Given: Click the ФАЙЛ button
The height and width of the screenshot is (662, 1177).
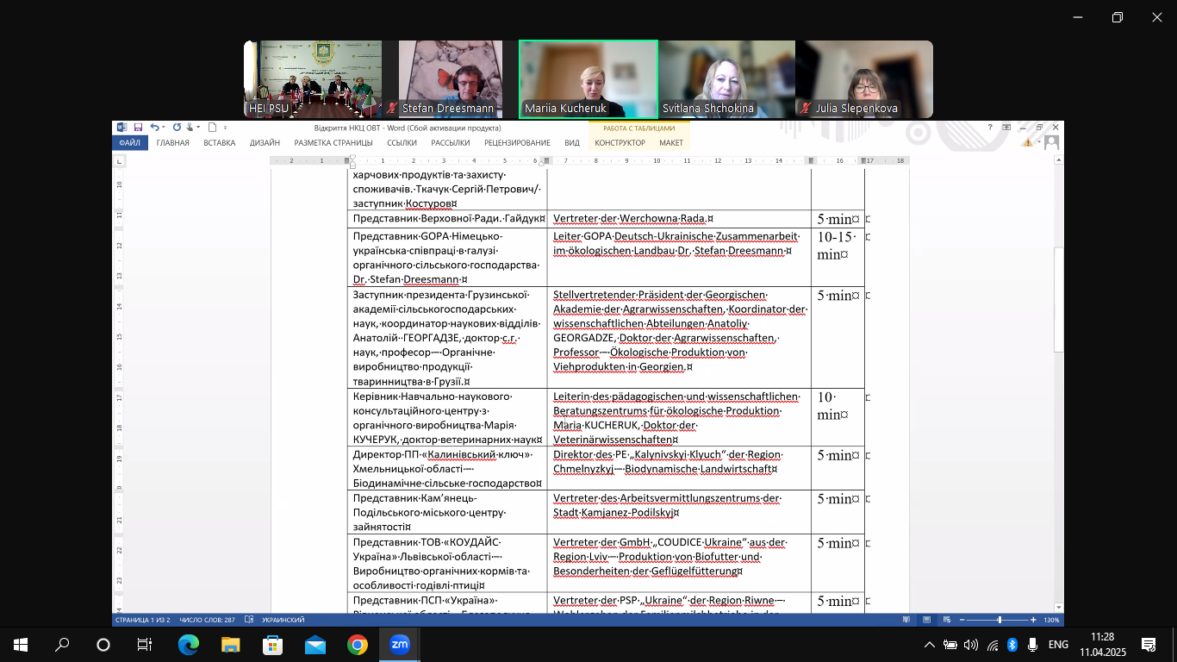Looking at the screenshot, I should (x=130, y=143).
